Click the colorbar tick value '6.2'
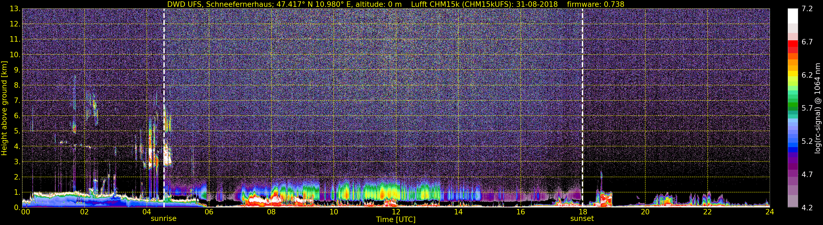 (x=807, y=75)
